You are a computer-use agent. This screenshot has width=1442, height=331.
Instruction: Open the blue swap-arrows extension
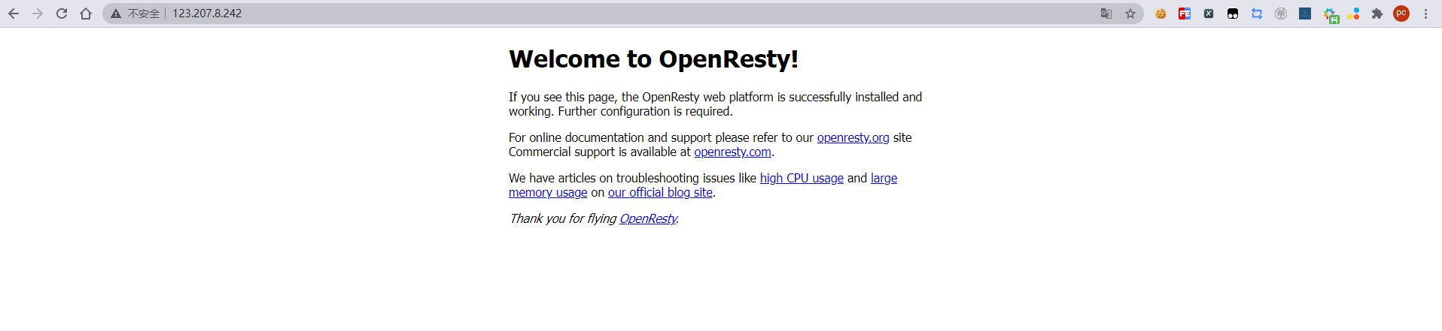coord(1257,14)
